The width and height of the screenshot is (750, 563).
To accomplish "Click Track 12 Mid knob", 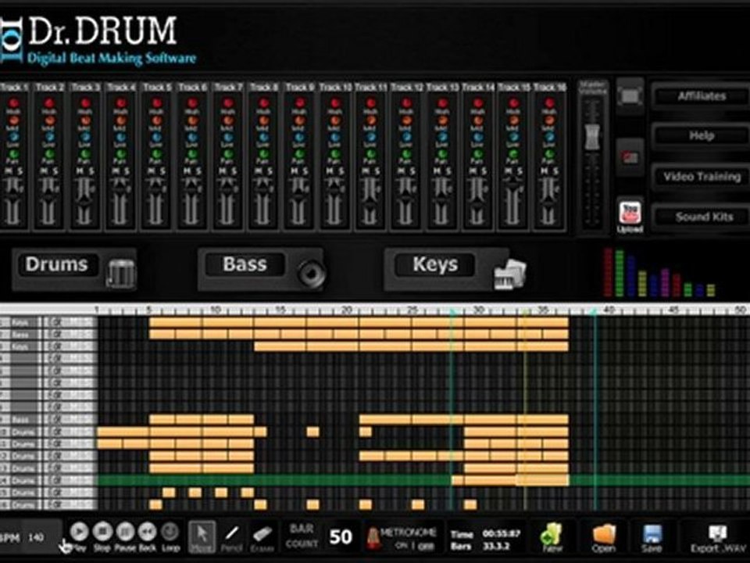I will (x=406, y=120).
